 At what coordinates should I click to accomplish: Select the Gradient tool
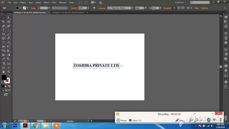(9, 55)
